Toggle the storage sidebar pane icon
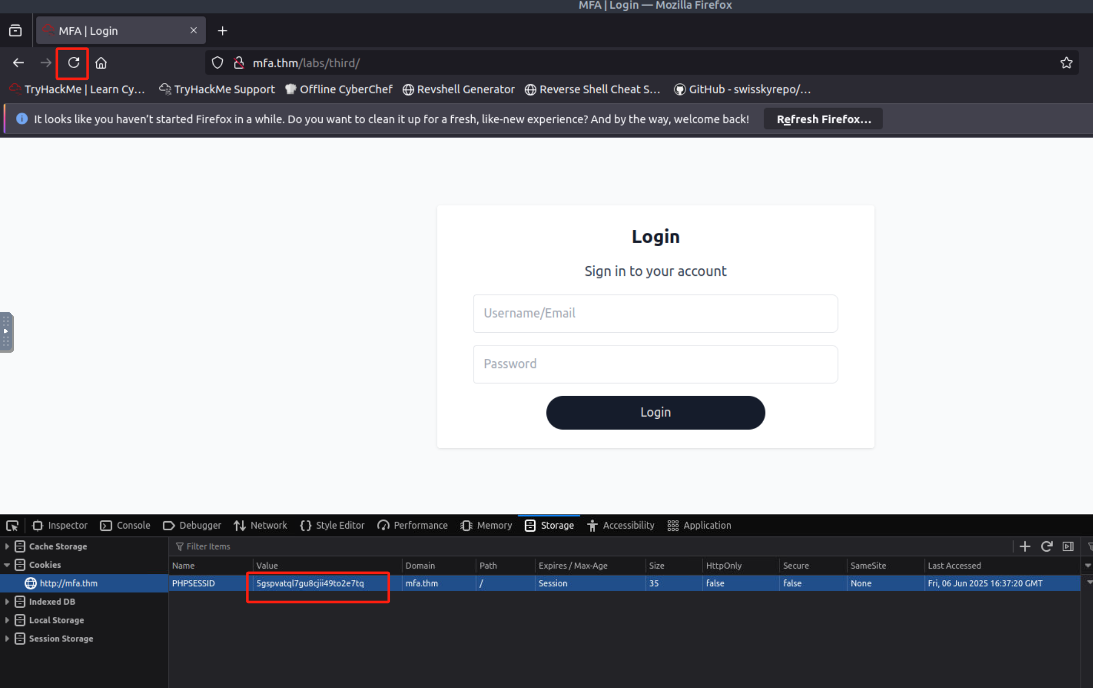1093x688 pixels. coord(1068,547)
